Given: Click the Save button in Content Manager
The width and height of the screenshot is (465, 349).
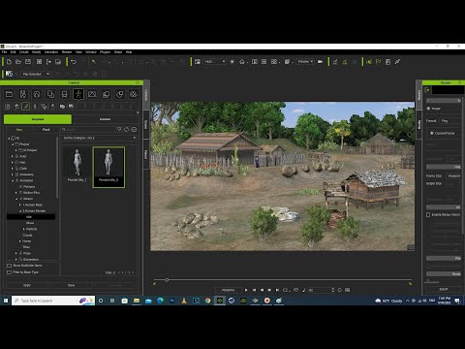Looking at the screenshot, I should click(x=71, y=285).
